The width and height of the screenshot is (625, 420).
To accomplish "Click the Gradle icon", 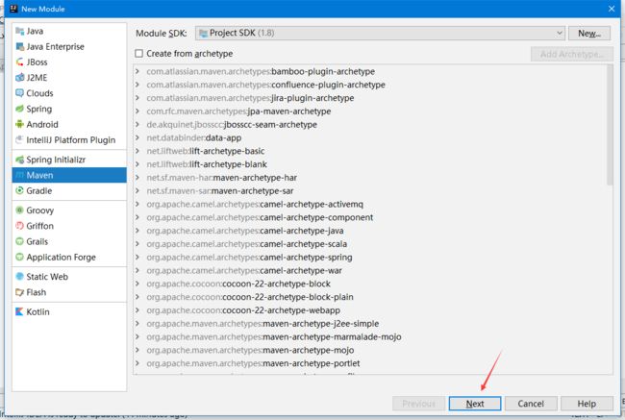I will click(19, 190).
